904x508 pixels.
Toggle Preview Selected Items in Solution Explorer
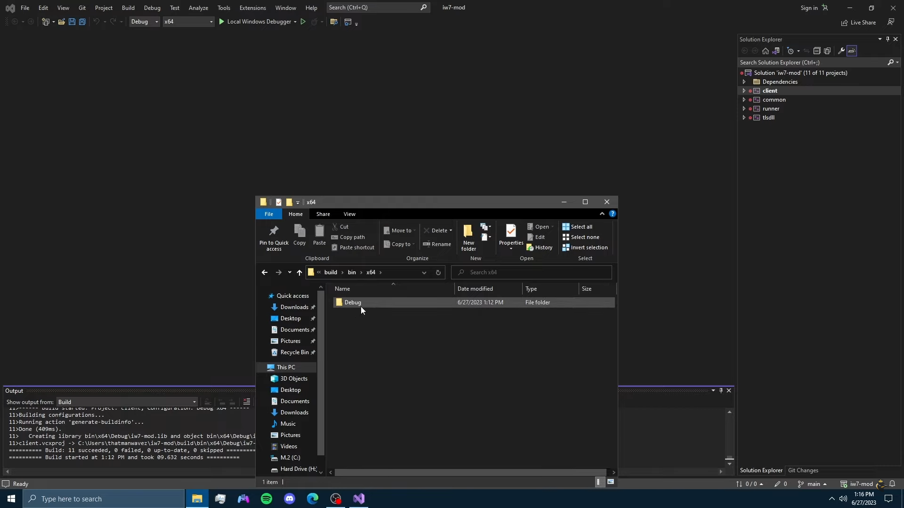[852, 51]
